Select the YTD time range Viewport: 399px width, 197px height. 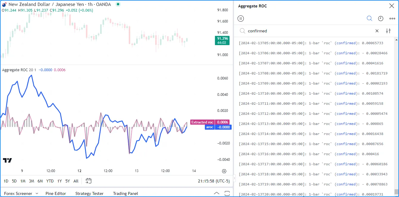[x=50, y=181]
